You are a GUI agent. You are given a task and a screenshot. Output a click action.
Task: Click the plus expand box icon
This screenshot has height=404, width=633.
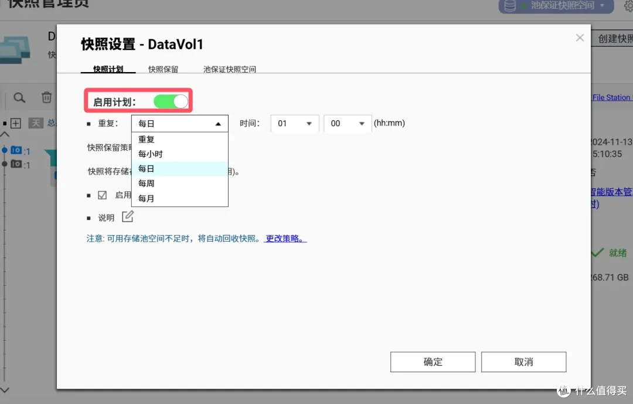pyautogui.click(x=16, y=123)
